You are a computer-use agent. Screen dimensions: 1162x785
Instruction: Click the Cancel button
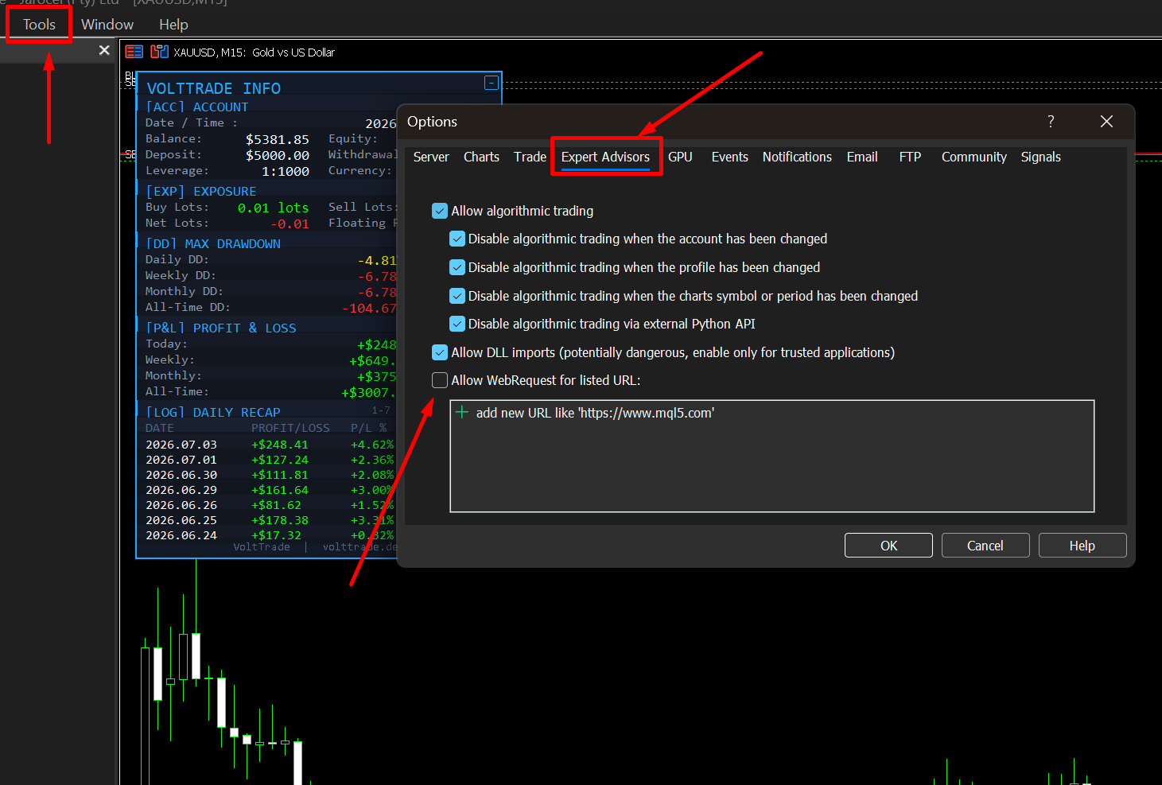pos(985,546)
